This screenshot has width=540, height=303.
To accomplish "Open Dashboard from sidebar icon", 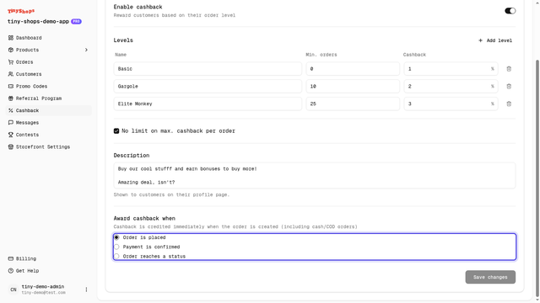I will coord(11,38).
